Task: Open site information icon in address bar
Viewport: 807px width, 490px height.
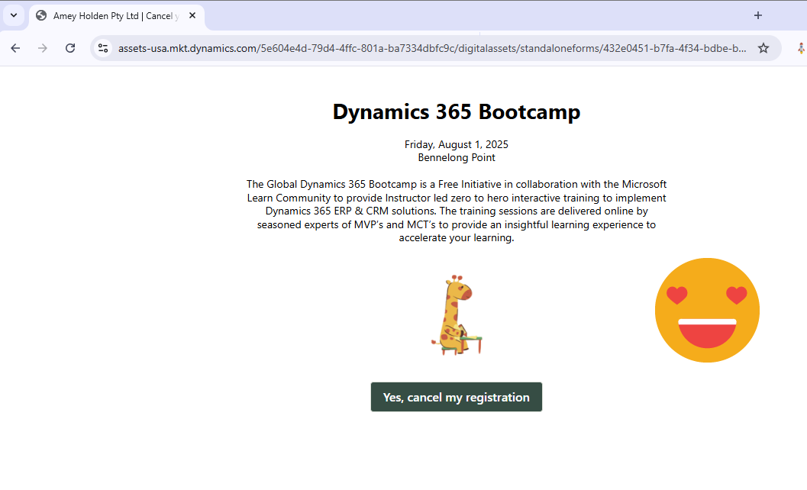Action: 103,48
